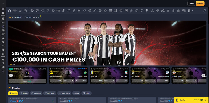Expand more sports dropdown arrow in toolbar
The image size is (209, 103).
tap(192, 10)
